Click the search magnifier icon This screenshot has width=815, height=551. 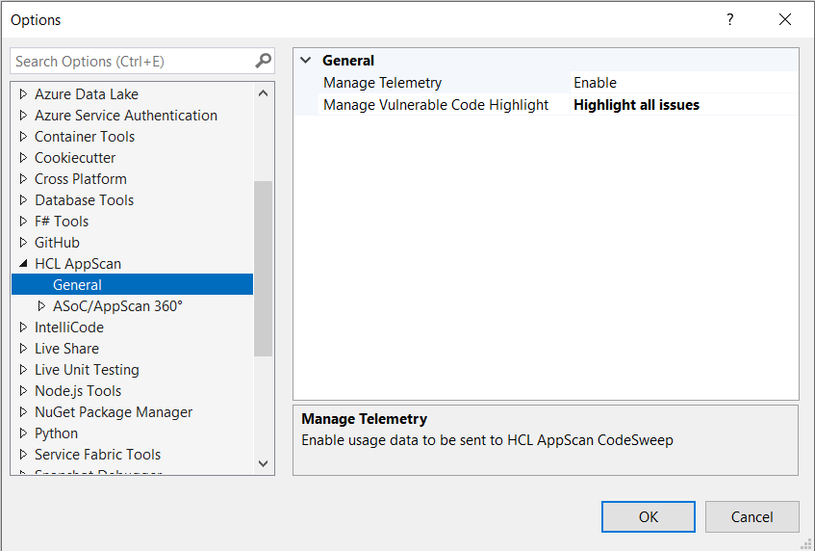[x=263, y=61]
